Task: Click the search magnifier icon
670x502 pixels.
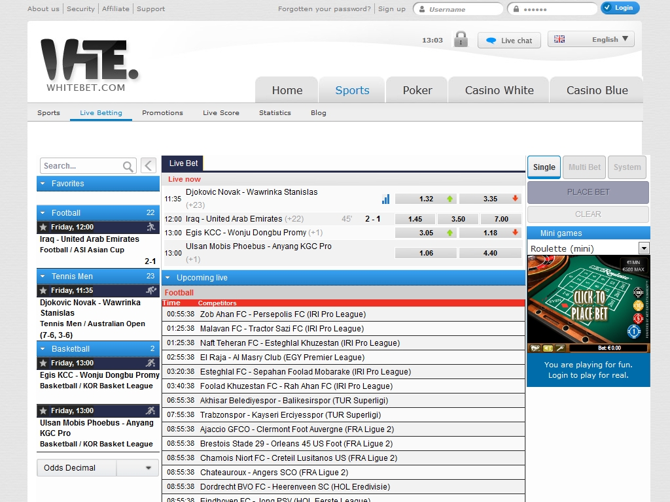Action: (128, 166)
